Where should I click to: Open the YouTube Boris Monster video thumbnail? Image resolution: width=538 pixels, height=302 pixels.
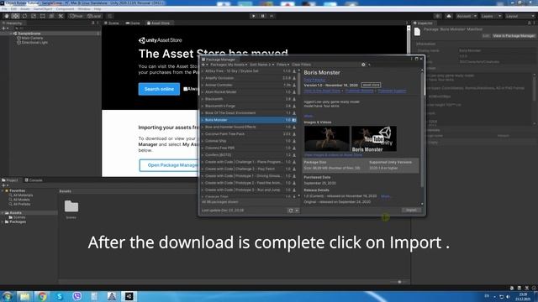[374, 138]
